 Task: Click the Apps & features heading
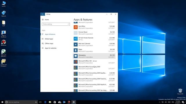pos(83,20)
